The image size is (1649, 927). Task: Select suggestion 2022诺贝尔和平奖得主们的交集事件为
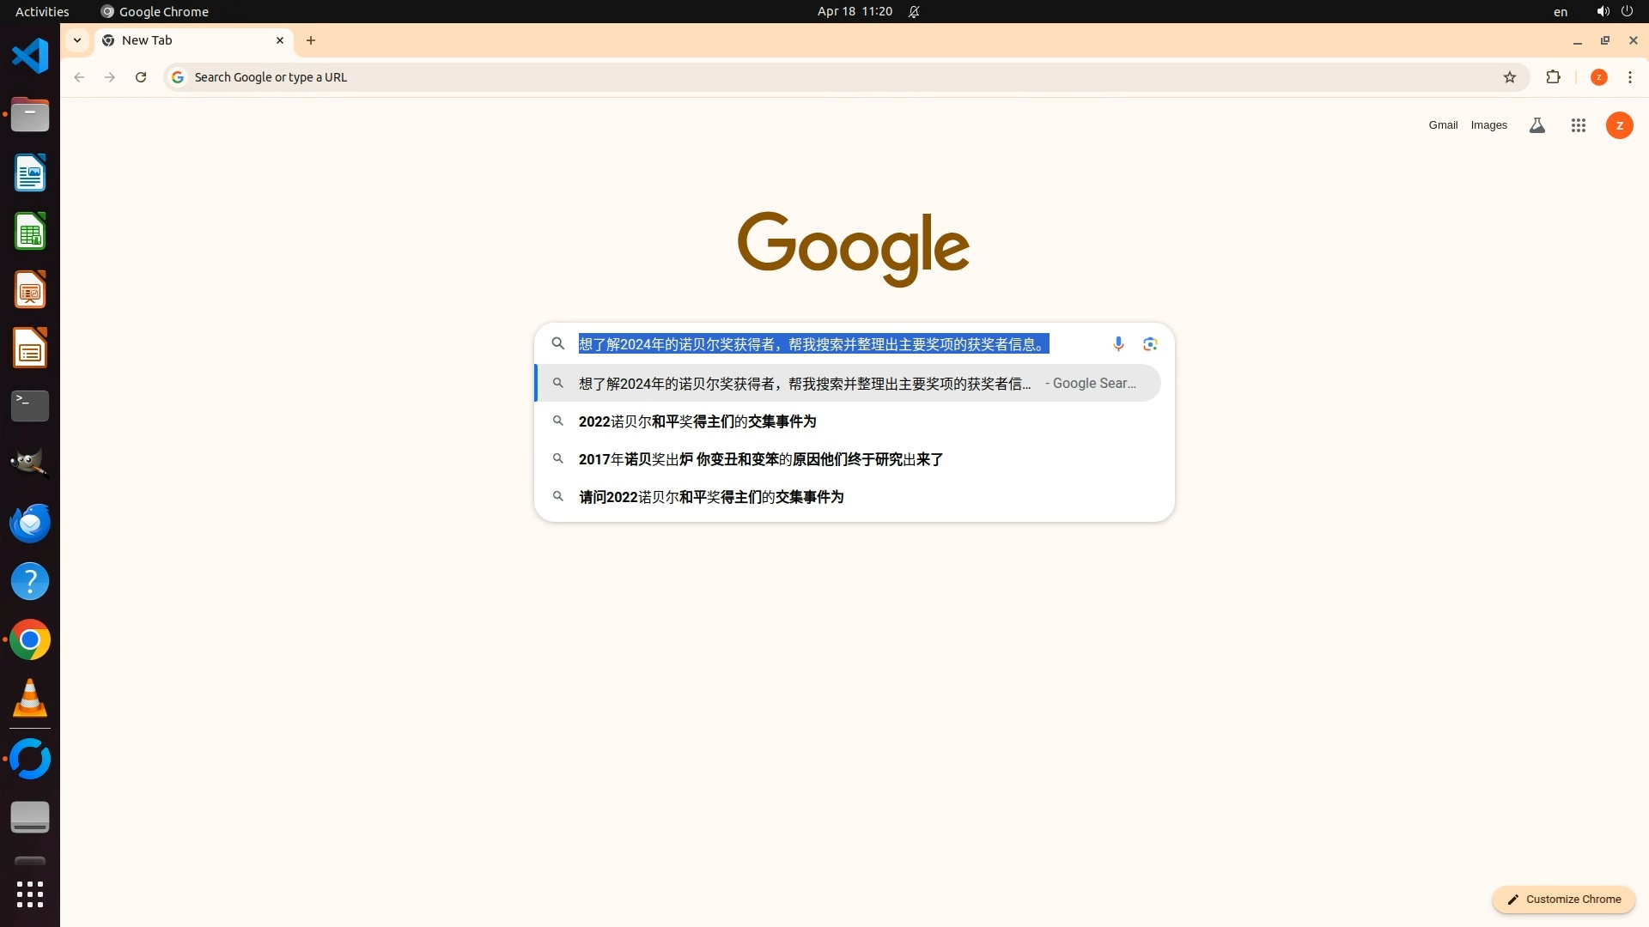click(697, 421)
